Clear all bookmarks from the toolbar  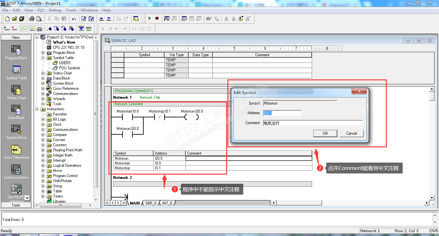(x=71, y=29)
